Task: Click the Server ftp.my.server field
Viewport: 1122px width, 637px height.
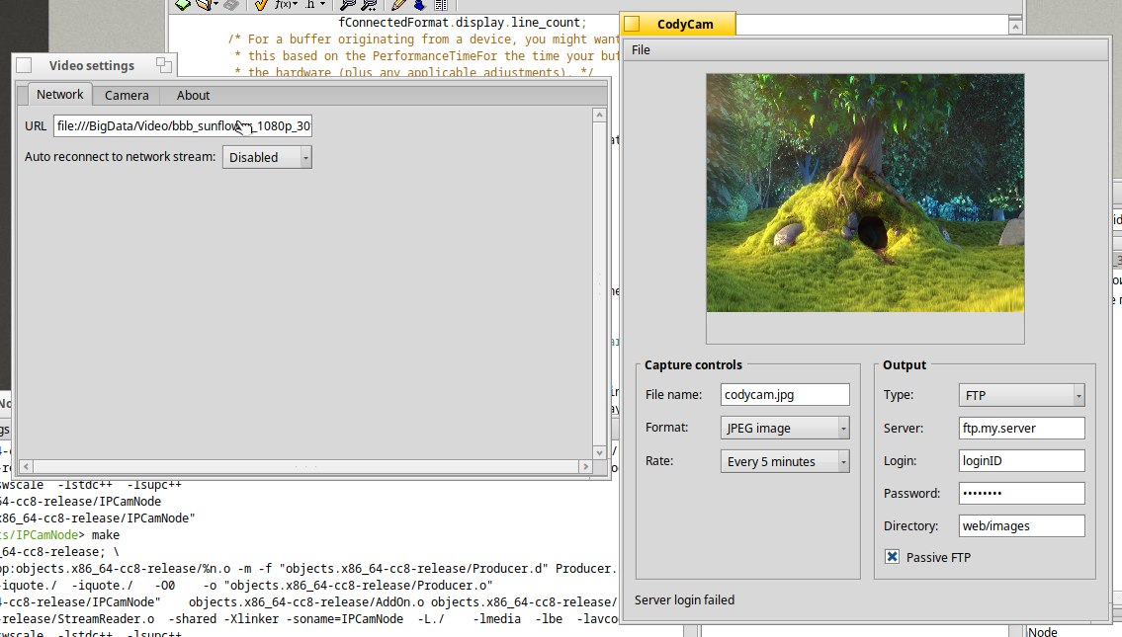Action: pyautogui.click(x=1022, y=429)
